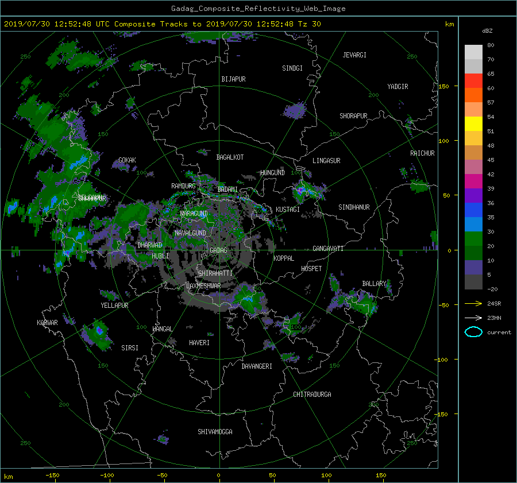Click the BADAMI city label

[227, 190]
